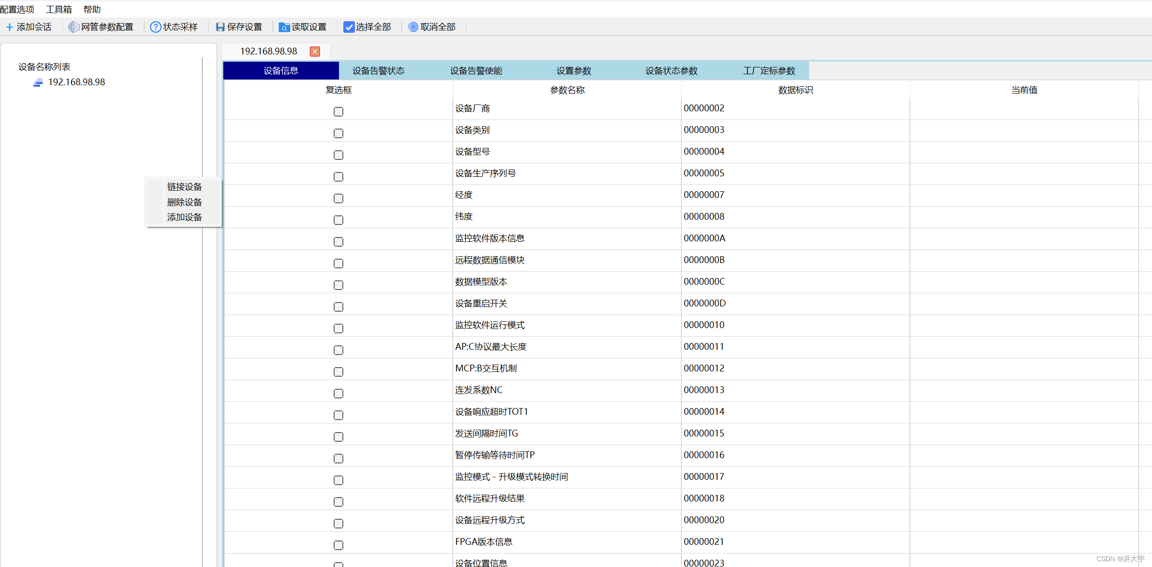The image size is (1152, 567).
Task: Check the box for 设备生产序列号
Action: pyautogui.click(x=339, y=177)
